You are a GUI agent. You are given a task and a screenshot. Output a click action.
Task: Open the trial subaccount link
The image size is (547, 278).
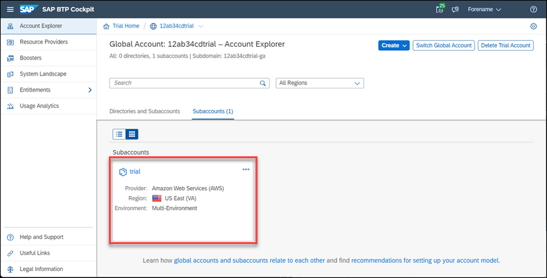pos(135,172)
